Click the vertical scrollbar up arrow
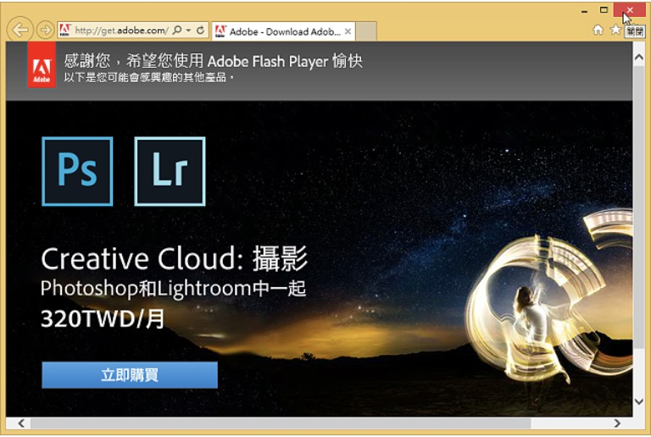The image size is (651, 437). click(639, 58)
